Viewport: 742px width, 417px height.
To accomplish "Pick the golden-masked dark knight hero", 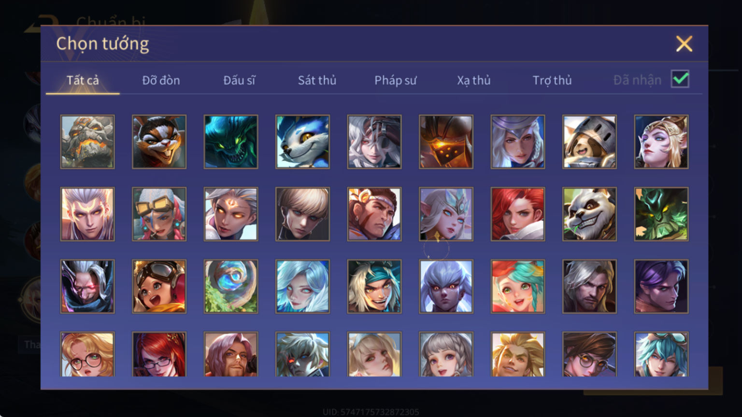I will (x=446, y=142).
